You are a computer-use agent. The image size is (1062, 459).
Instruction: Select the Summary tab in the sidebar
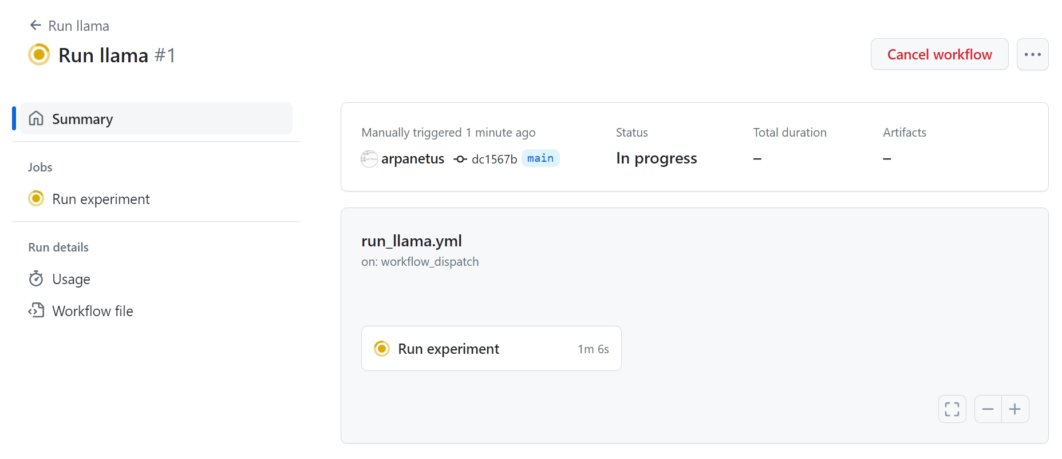[156, 118]
